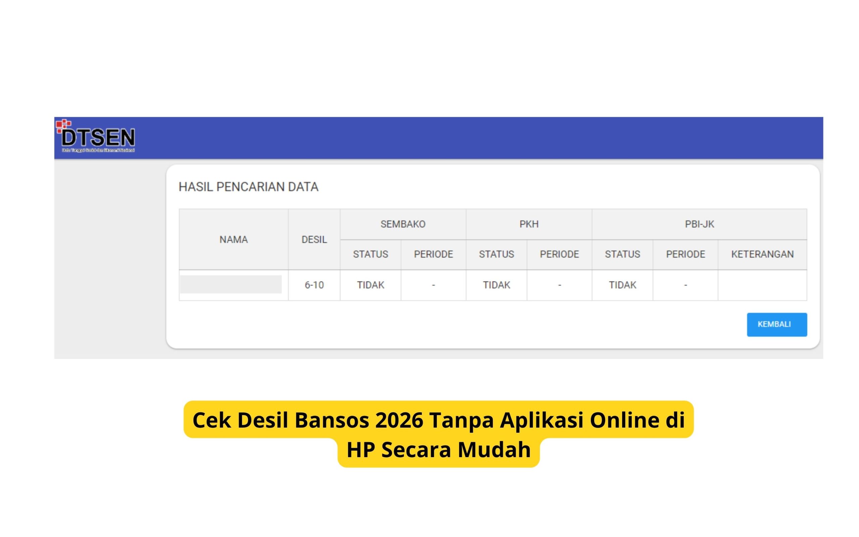The width and height of the screenshot is (859, 537).
Task: Click the PBI-JK group header
Action: pos(699,224)
